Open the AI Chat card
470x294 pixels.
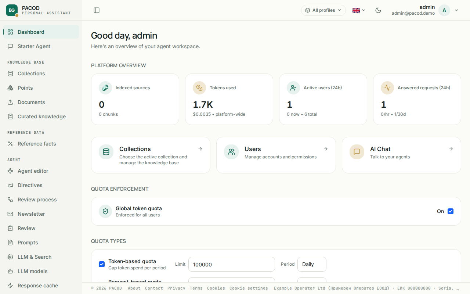pyautogui.click(x=401, y=155)
